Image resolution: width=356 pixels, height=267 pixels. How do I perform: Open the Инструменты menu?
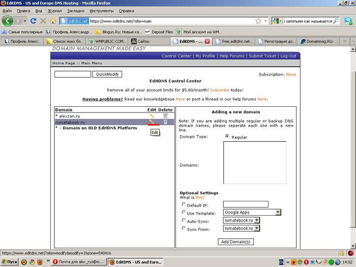coord(102,11)
